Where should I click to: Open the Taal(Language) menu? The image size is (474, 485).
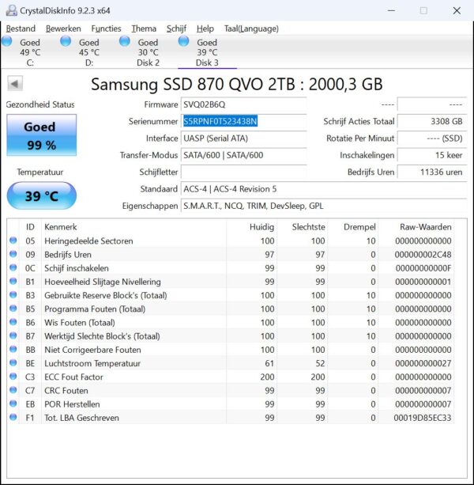pyautogui.click(x=251, y=28)
